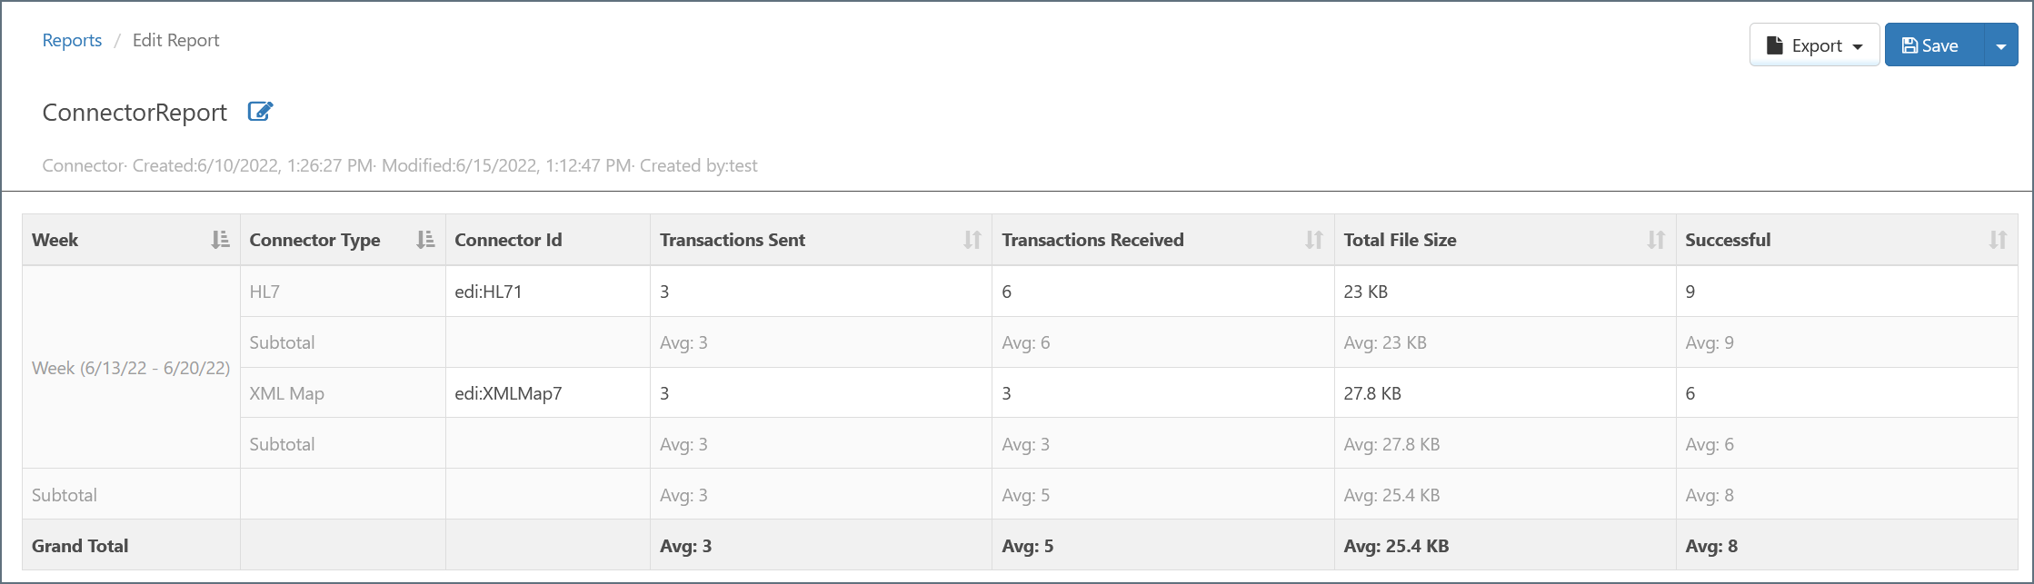Select the Grand Total row label
This screenshot has height=584, width=2034.
pyautogui.click(x=80, y=546)
